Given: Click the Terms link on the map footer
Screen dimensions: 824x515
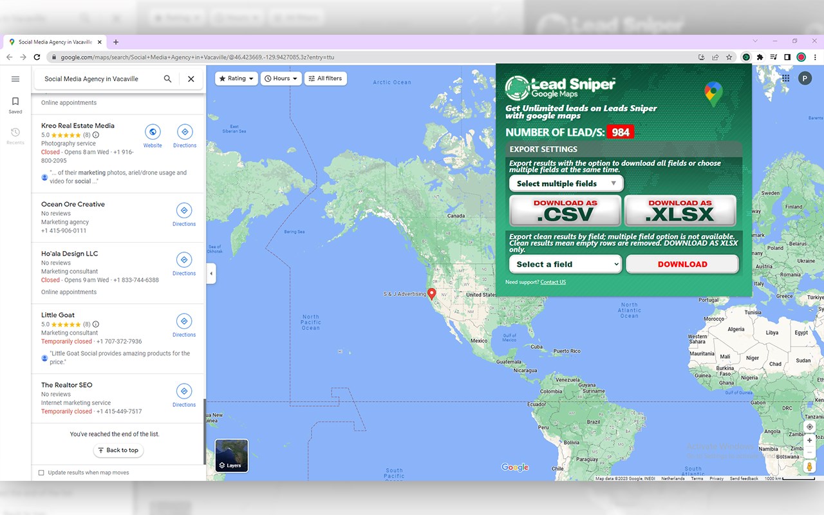Looking at the screenshot, I should pos(697,478).
